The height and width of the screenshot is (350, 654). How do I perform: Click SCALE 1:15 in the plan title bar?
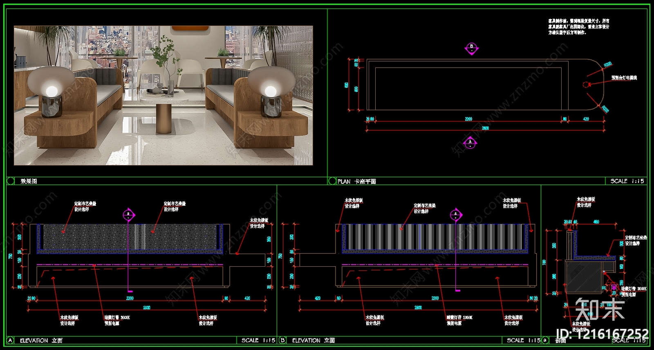(627, 181)
